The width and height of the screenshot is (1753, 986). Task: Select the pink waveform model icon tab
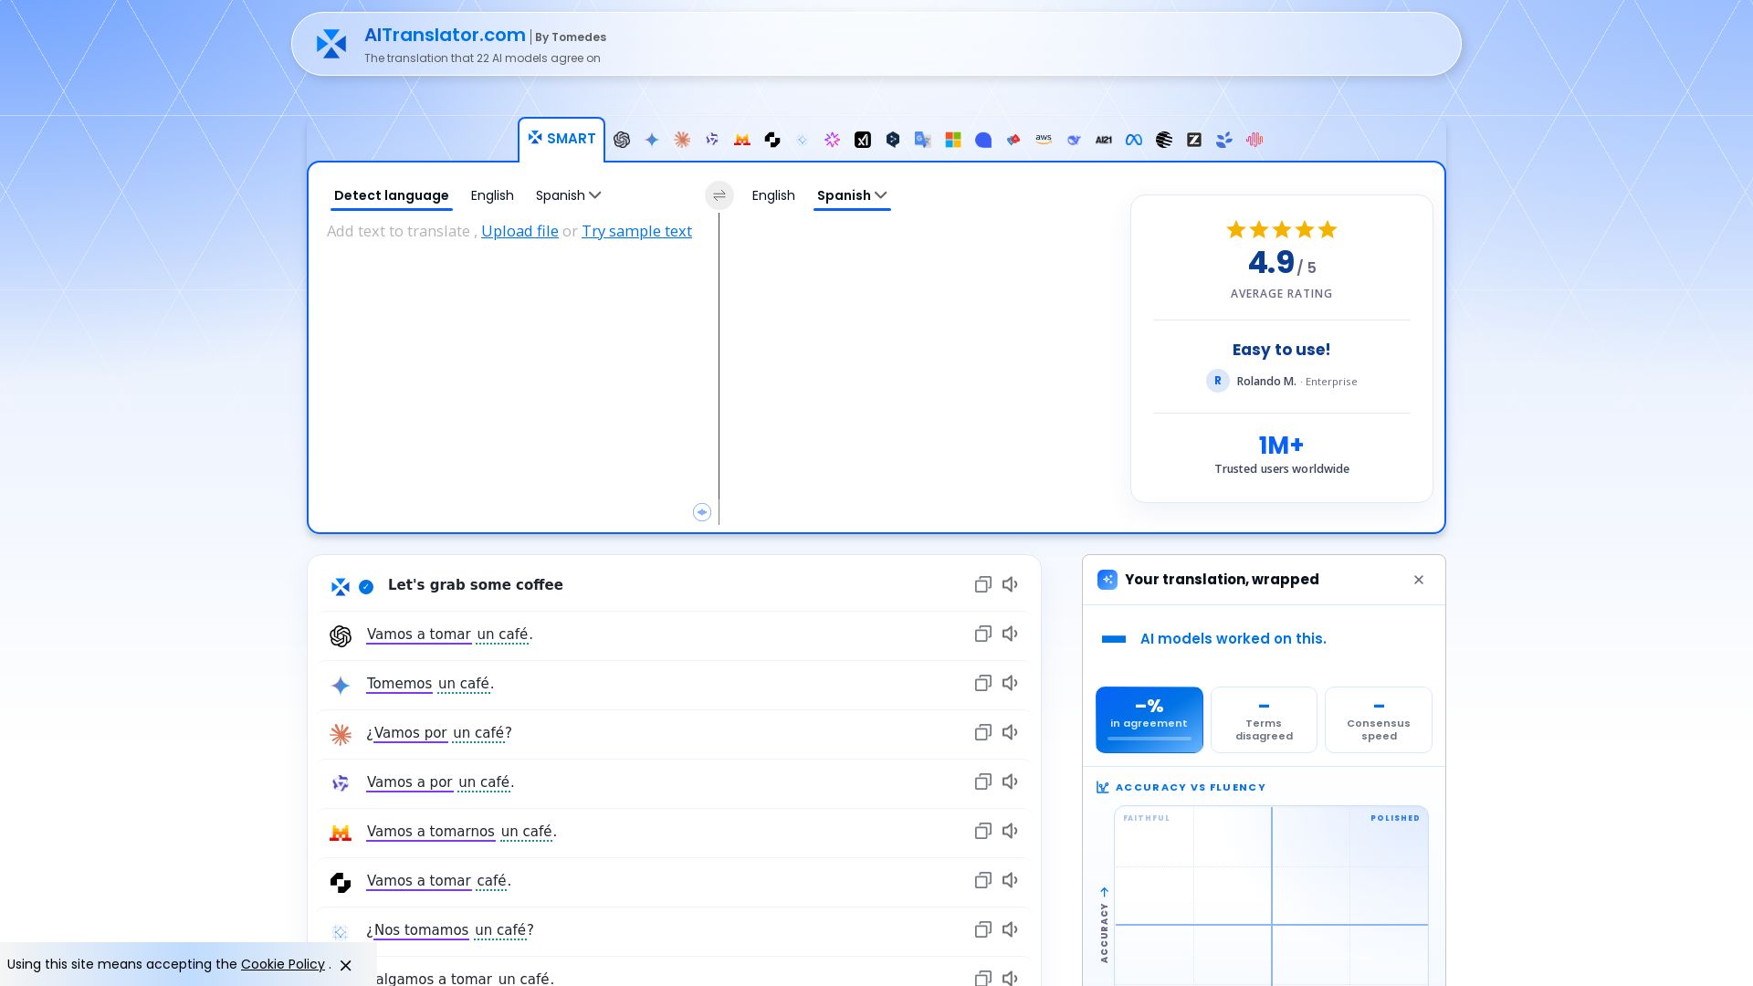1254,140
